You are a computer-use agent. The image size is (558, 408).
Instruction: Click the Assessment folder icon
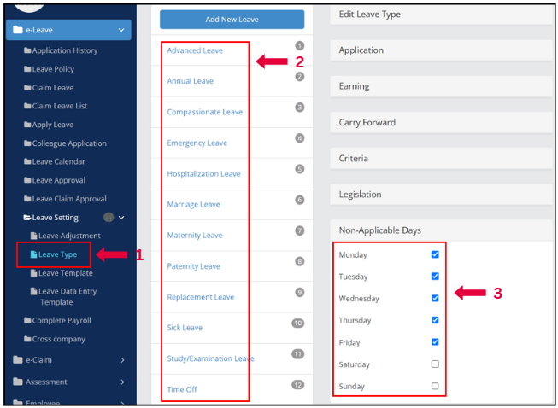tap(18, 382)
